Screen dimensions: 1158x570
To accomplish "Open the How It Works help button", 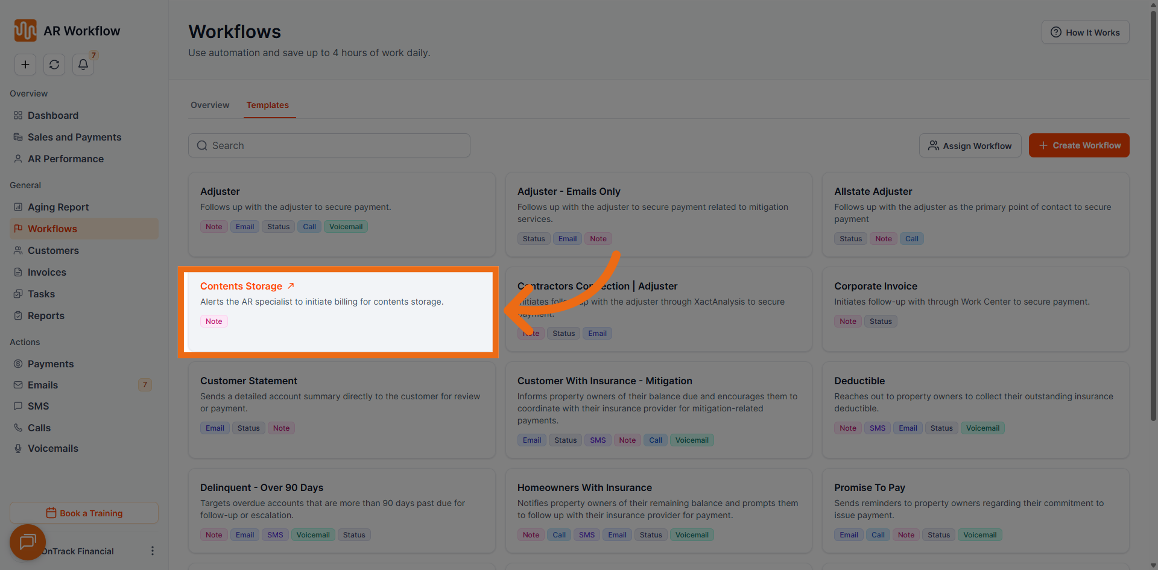I will (1085, 33).
